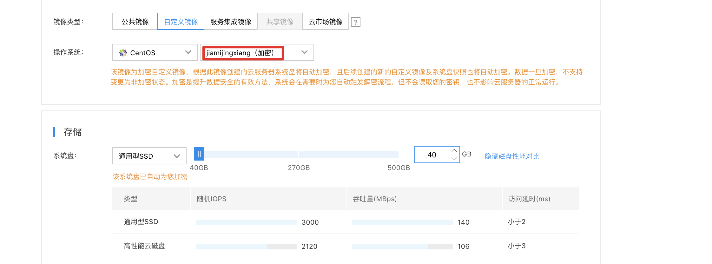
Task: Click the CentOS logo icon
Action: pyautogui.click(x=123, y=53)
